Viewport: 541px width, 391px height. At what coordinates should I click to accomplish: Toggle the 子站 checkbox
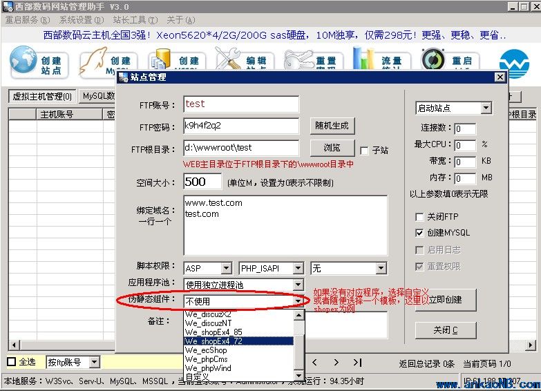pyautogui.click(x=364, y=150)
